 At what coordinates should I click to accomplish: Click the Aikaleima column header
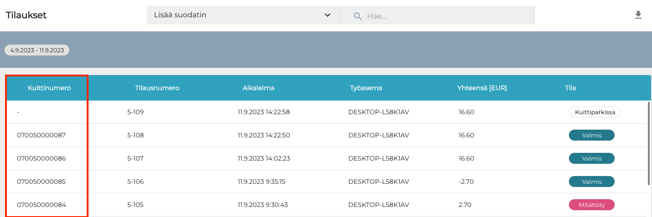[258, 88]
